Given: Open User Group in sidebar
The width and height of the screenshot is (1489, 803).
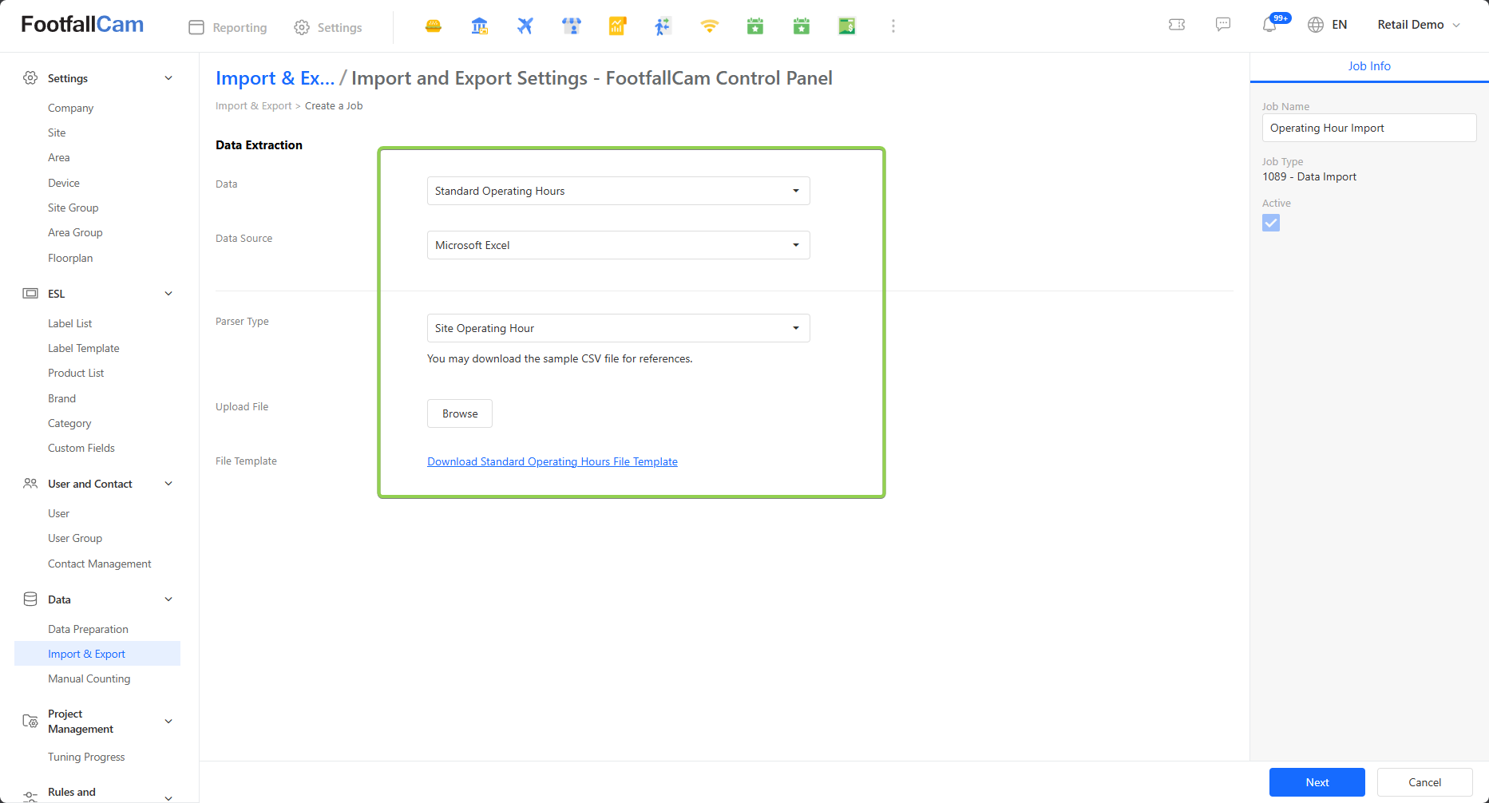Looking at the screenshot, I should pos(75,538).
